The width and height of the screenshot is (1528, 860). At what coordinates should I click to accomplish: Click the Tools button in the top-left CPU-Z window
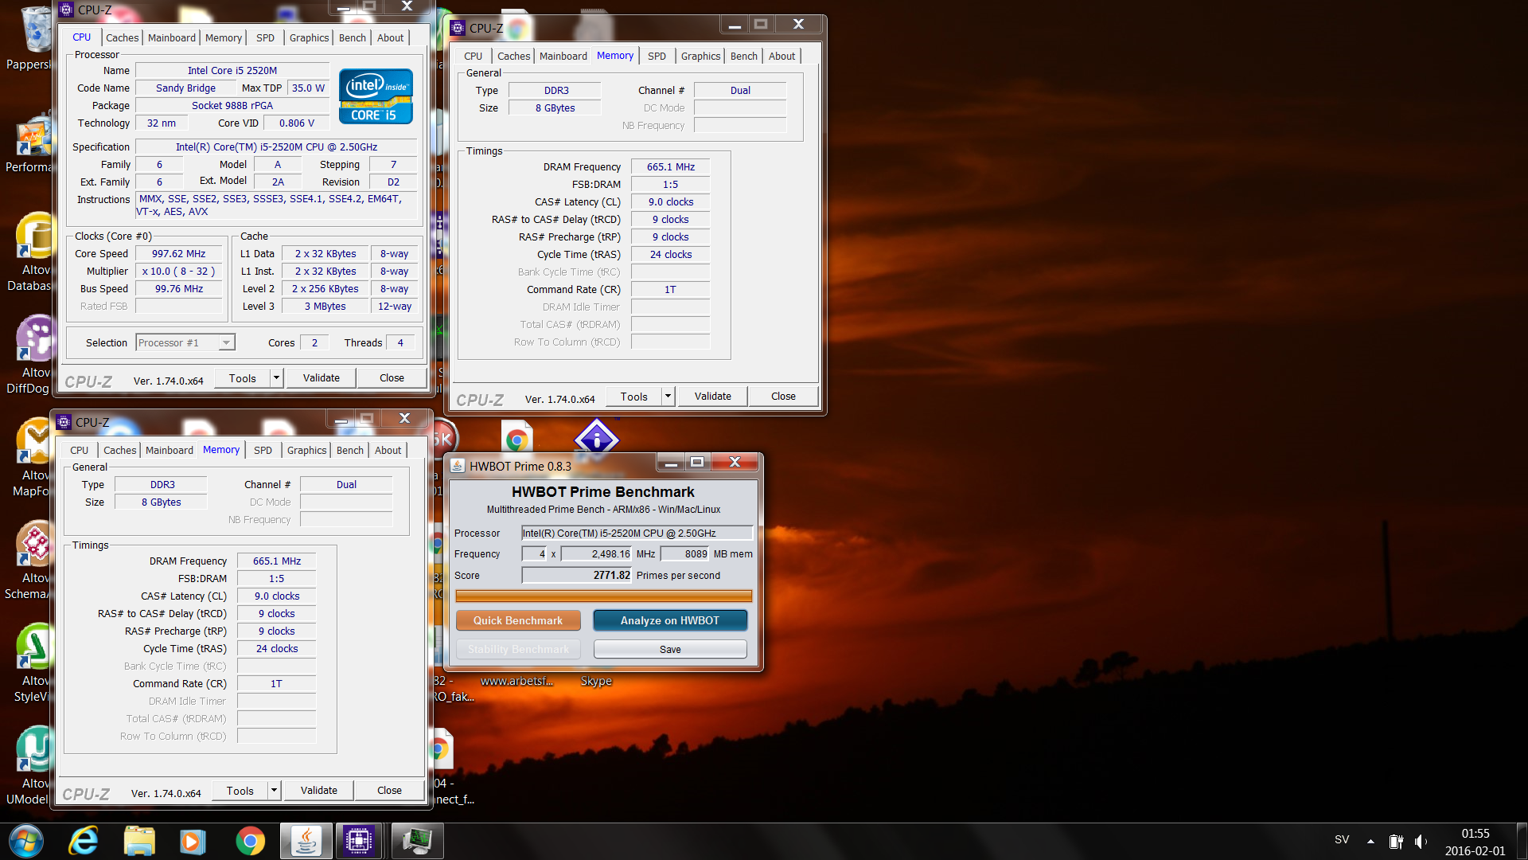(x=242, y=378)
